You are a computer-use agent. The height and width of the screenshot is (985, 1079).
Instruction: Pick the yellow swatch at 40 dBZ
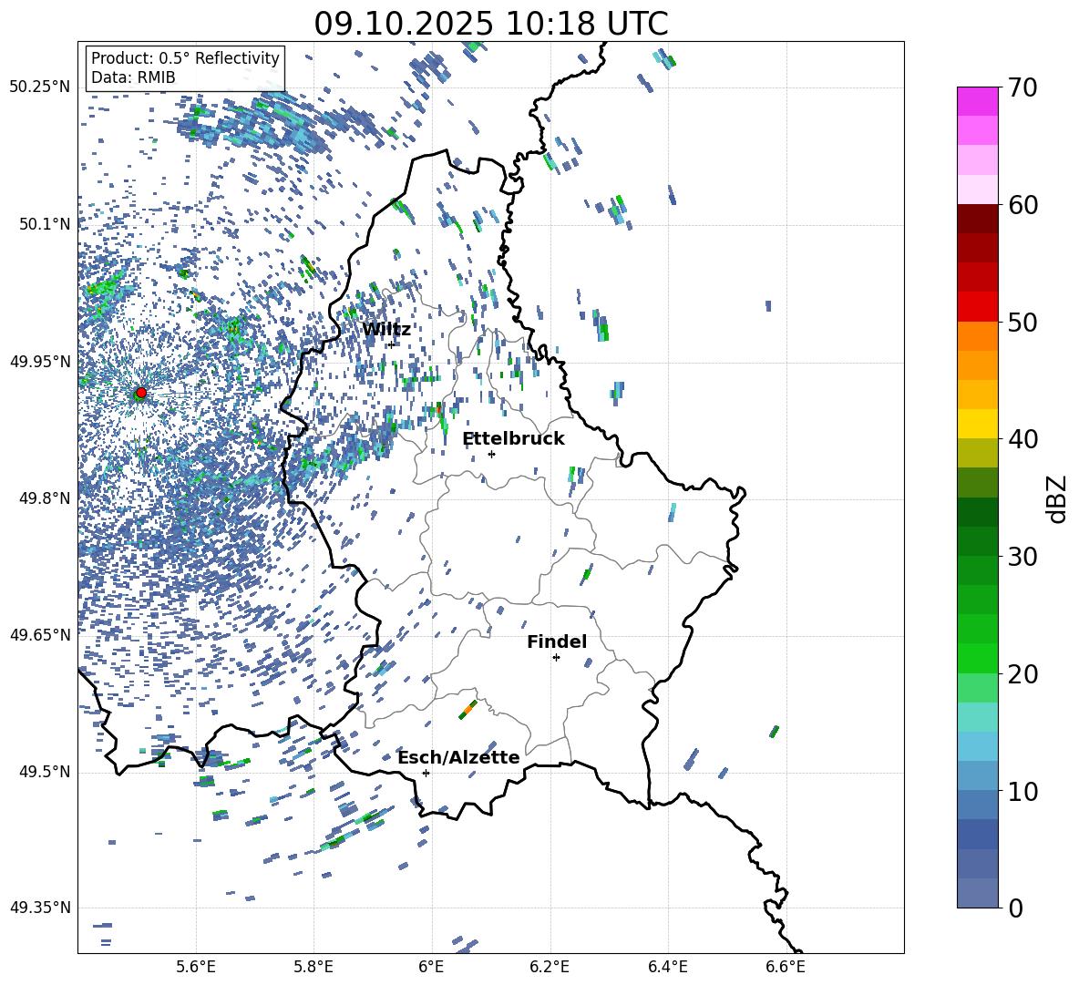click(x=977, y=424)
